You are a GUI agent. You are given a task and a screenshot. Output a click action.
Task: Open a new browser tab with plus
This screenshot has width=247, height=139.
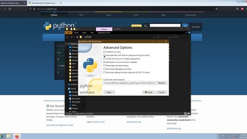[x=61, y=3]
